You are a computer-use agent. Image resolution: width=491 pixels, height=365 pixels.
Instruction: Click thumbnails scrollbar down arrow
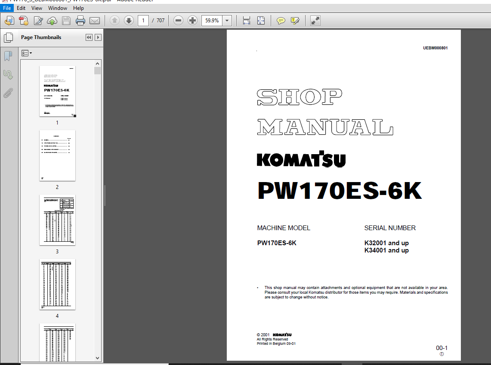click(x=97, y=358)
